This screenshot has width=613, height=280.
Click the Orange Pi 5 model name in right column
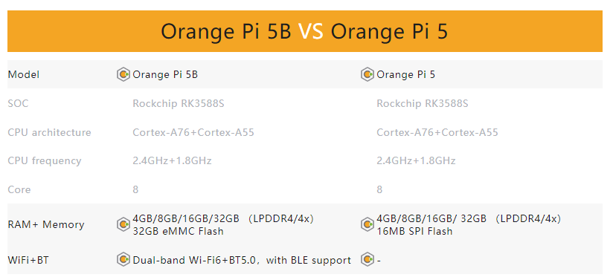point(405,74)
